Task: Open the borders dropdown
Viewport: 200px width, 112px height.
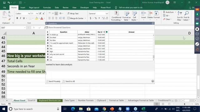Action: coord(33,18)
